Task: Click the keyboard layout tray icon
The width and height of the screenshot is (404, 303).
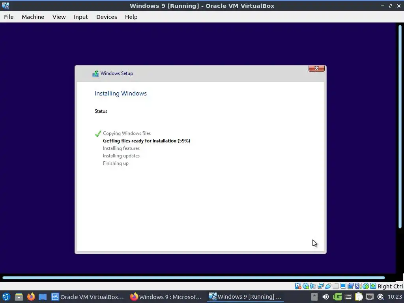Action: (x=348, y=297)
